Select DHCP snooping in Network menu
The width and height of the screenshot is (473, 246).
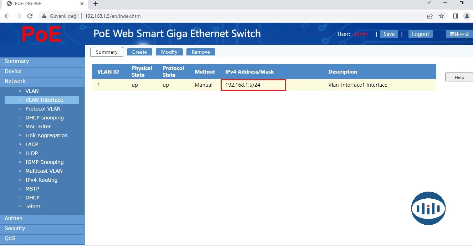(45, 118)
